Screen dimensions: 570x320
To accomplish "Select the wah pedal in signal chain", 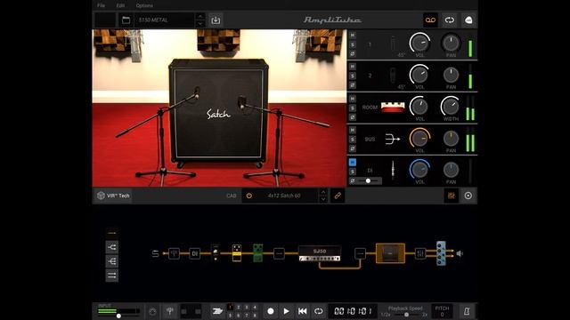I will pyautogui.click(x=216, y=252).
